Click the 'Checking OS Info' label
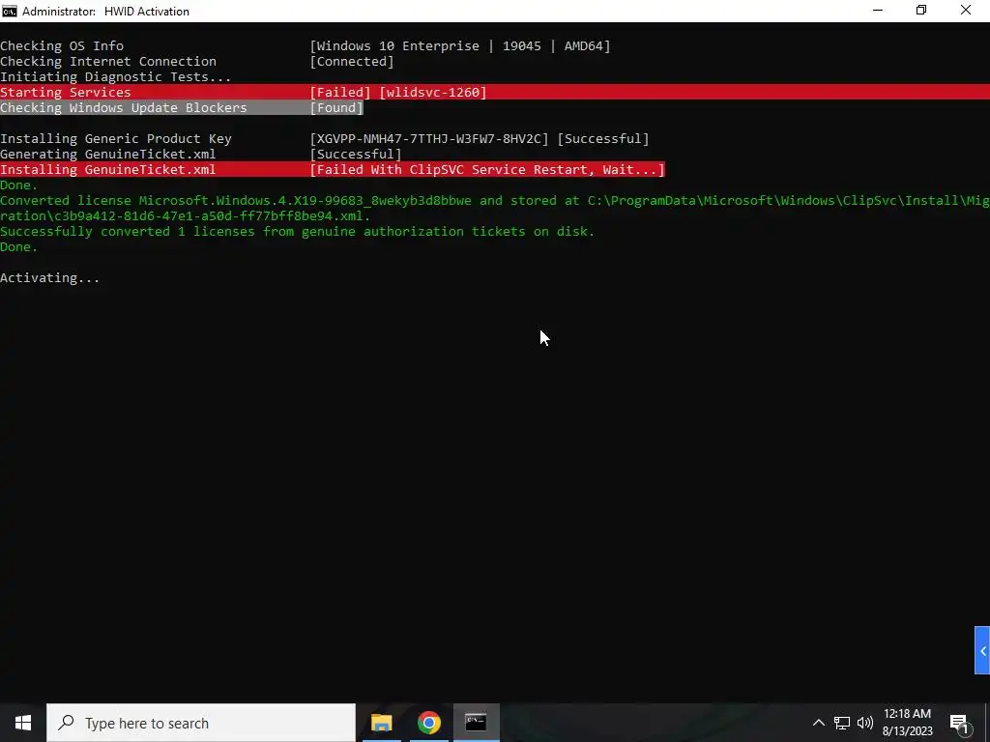The width and height of the screenshot is (990, 742). [x=62, y=46]
